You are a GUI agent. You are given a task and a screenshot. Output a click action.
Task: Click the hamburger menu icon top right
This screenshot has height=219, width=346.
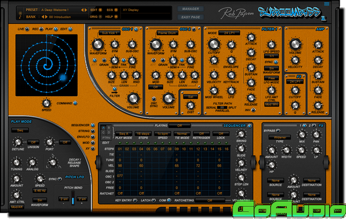(x=326, y=4)
